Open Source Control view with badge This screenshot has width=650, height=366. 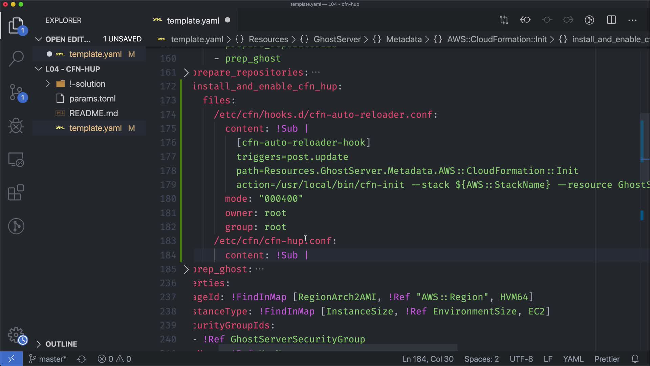pyautogui.click(x=16, y=92)
